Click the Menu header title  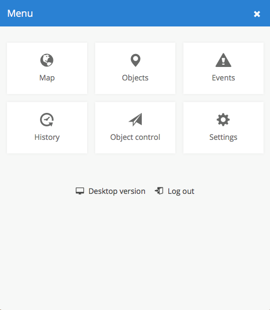[20, 14]
